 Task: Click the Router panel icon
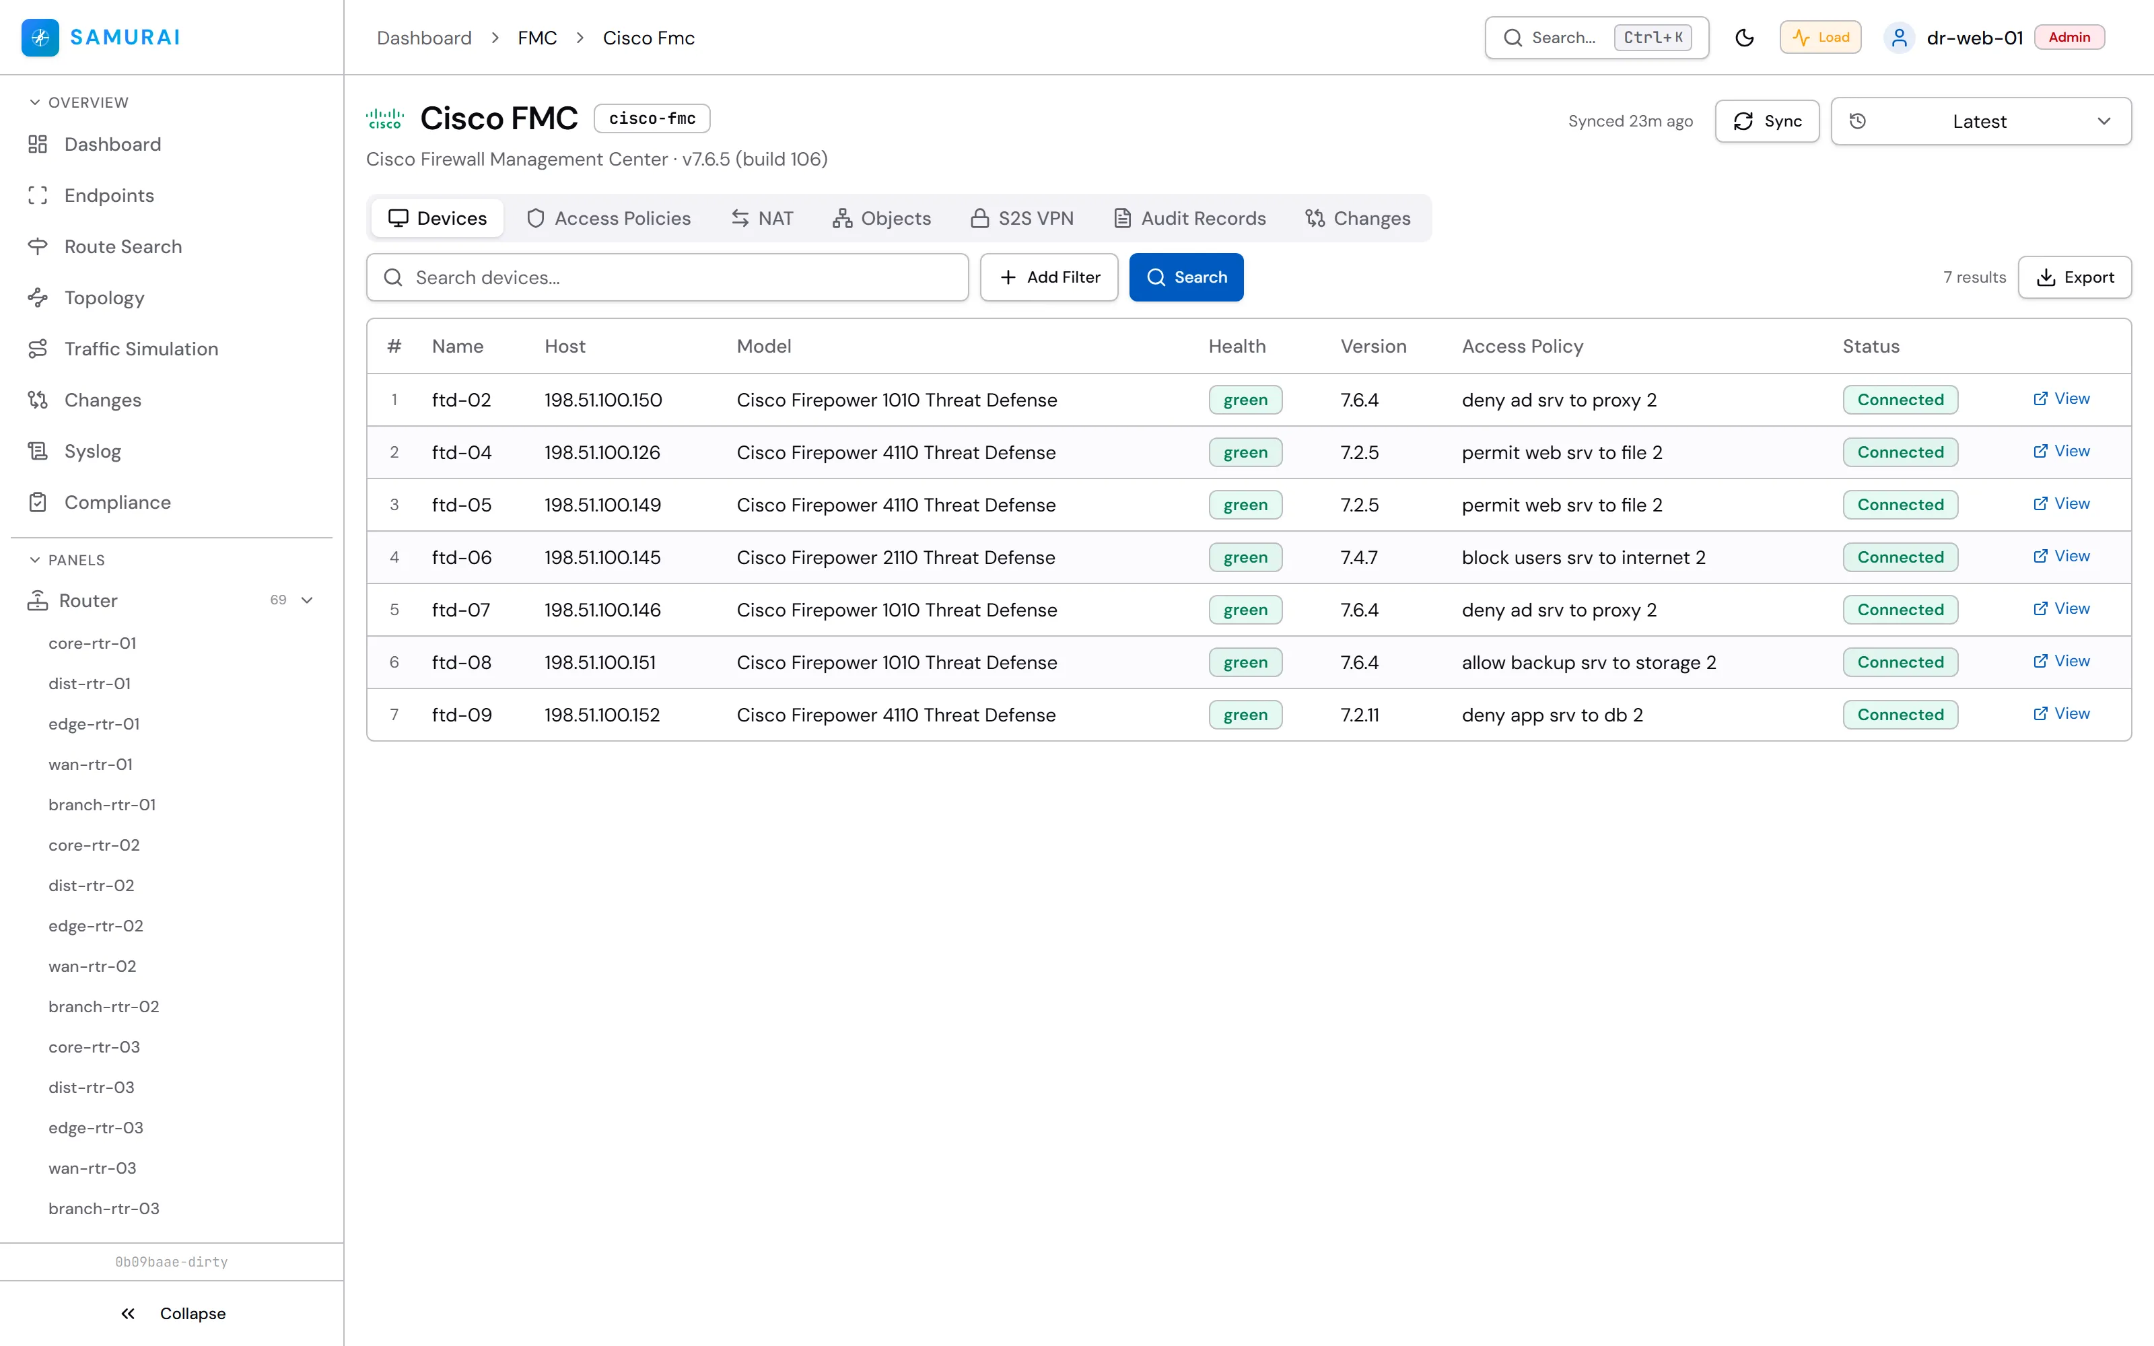point(38,601)
